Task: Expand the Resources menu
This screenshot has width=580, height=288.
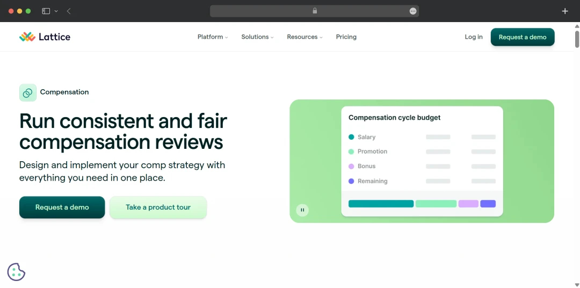Action: coord(305,37)
